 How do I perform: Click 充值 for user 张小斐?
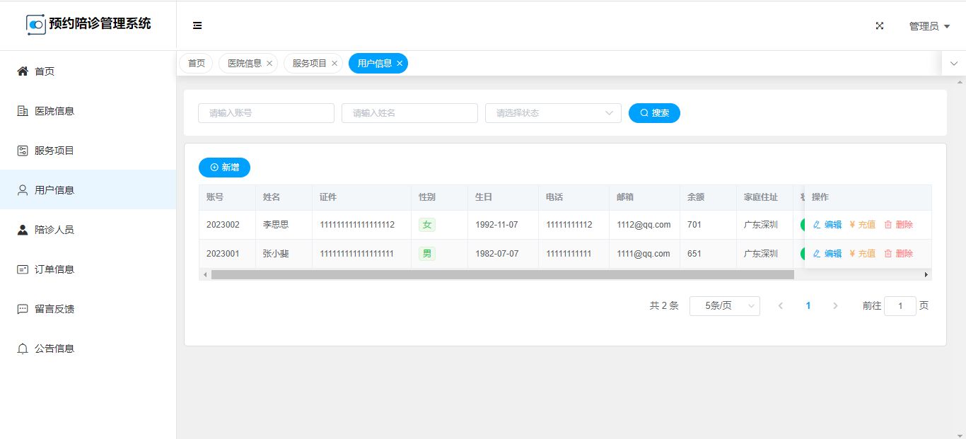point(862,254)
